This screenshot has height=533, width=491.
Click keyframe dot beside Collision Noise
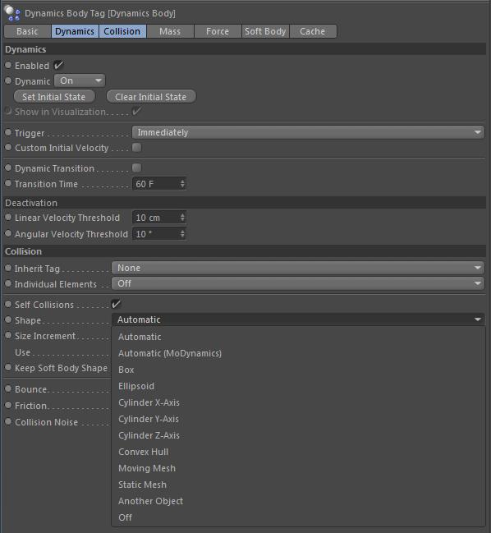[8, 421]
